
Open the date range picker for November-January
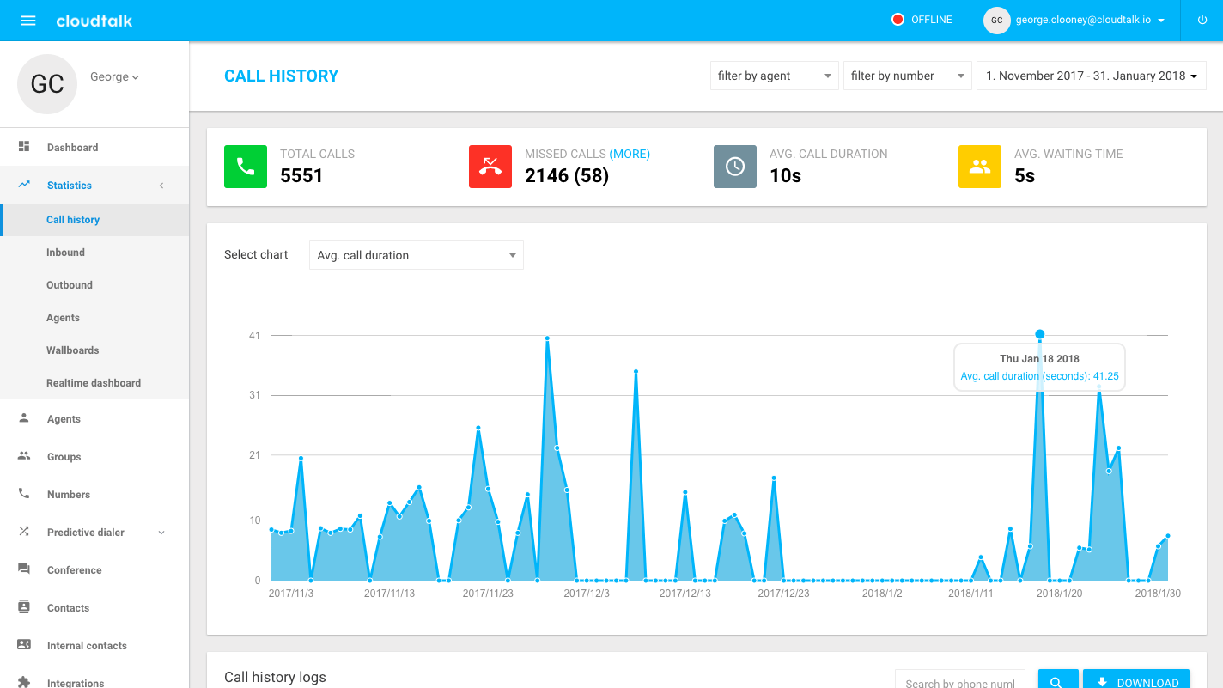tap(1091, 76)
